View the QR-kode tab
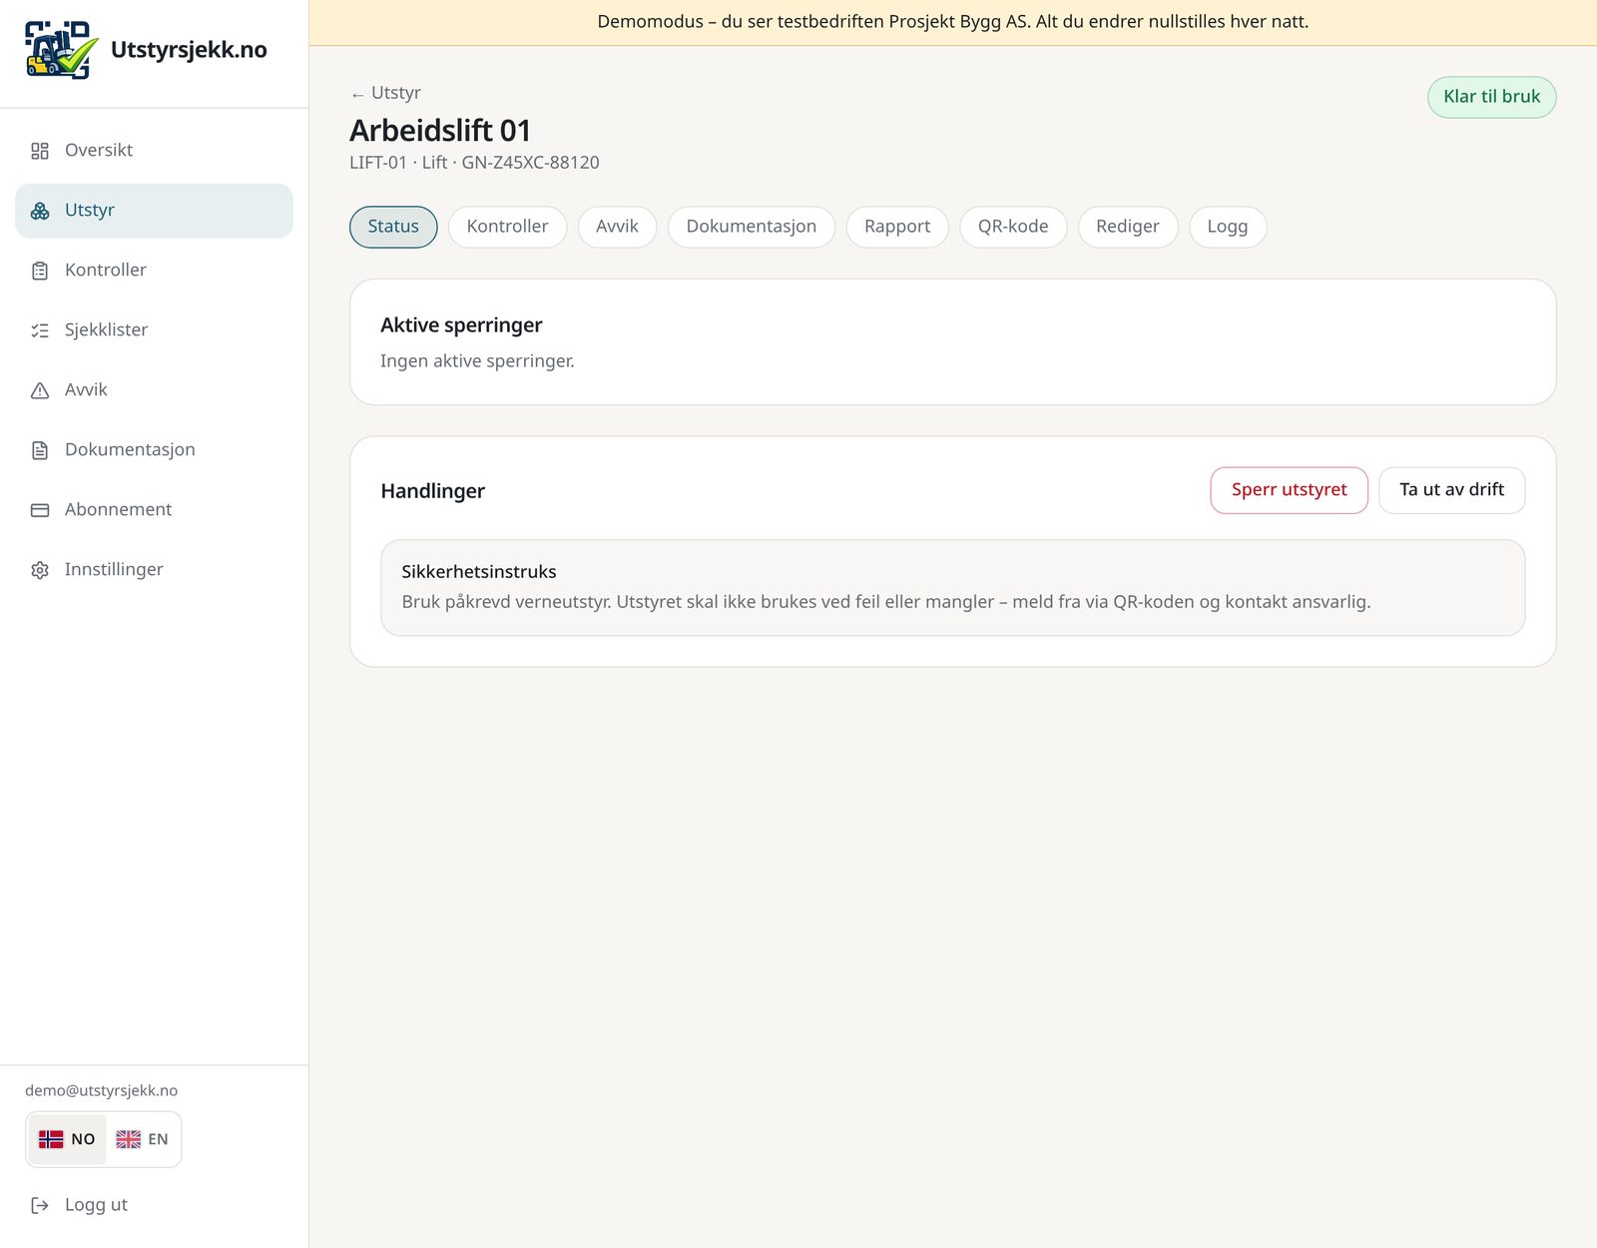 [x=1013, y=227]
